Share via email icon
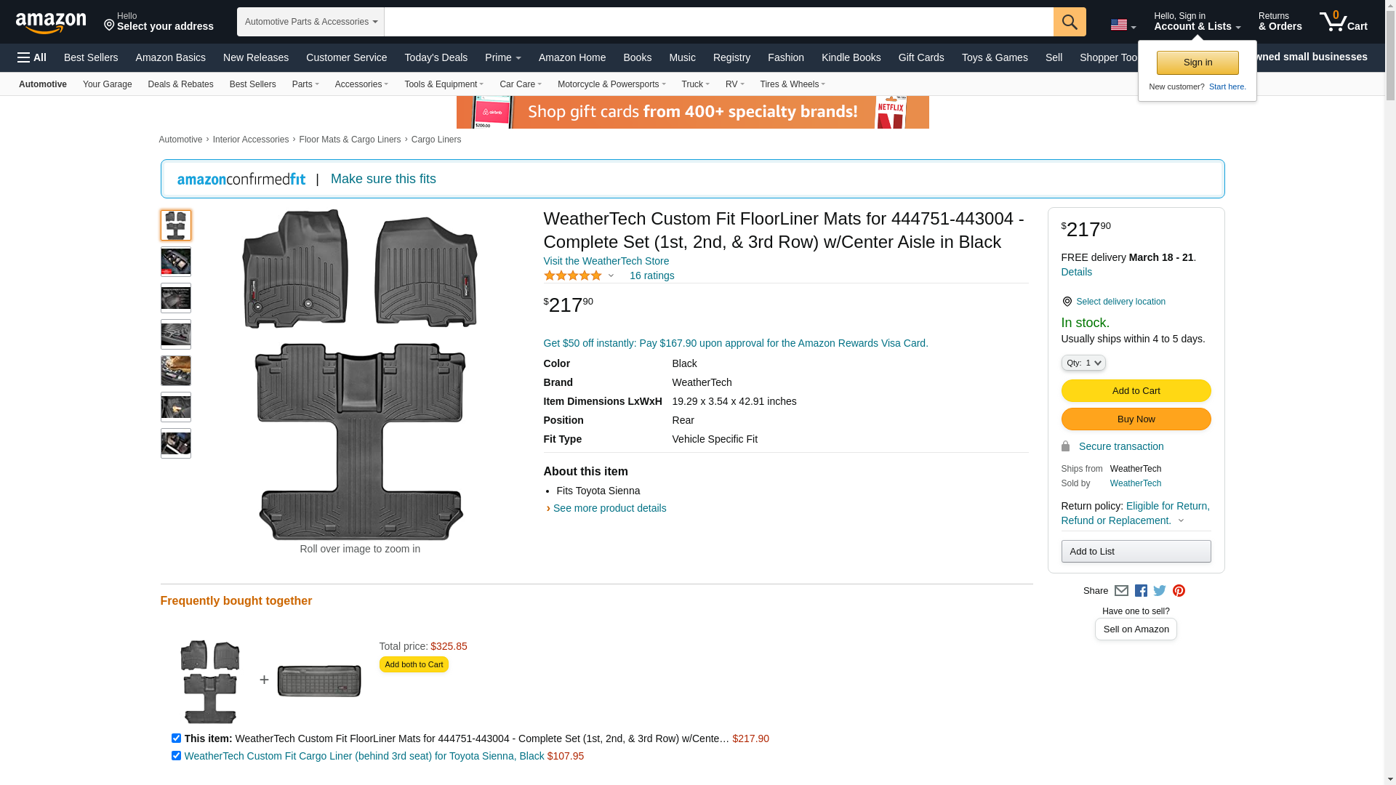This screenshot has width=1396, height=785. (x=1121, y=591)
